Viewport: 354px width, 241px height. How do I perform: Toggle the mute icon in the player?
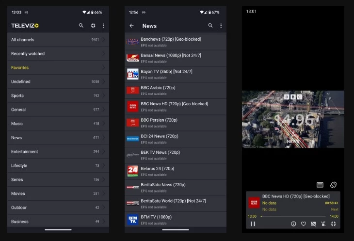(323, 224)
